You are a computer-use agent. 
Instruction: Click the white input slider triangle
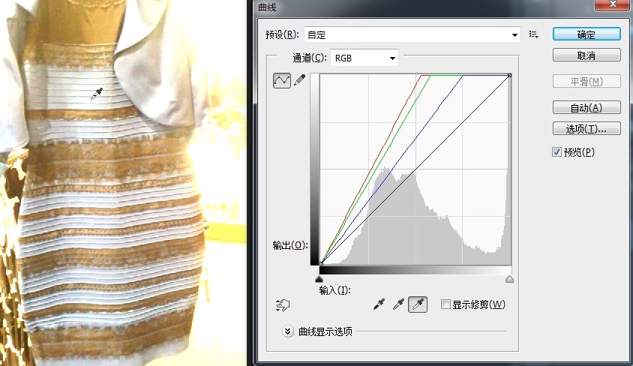[510, 279]
